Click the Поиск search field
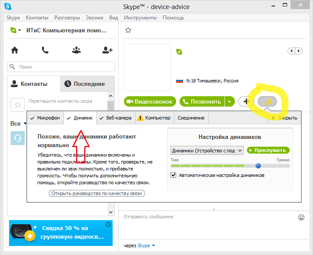313x255 pixels. point(61,66)
